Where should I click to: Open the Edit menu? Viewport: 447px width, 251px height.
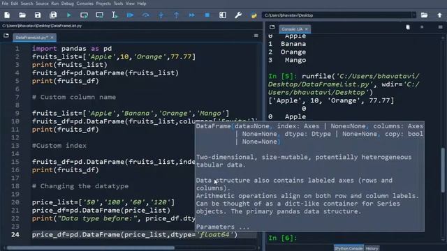click(14, 3)
